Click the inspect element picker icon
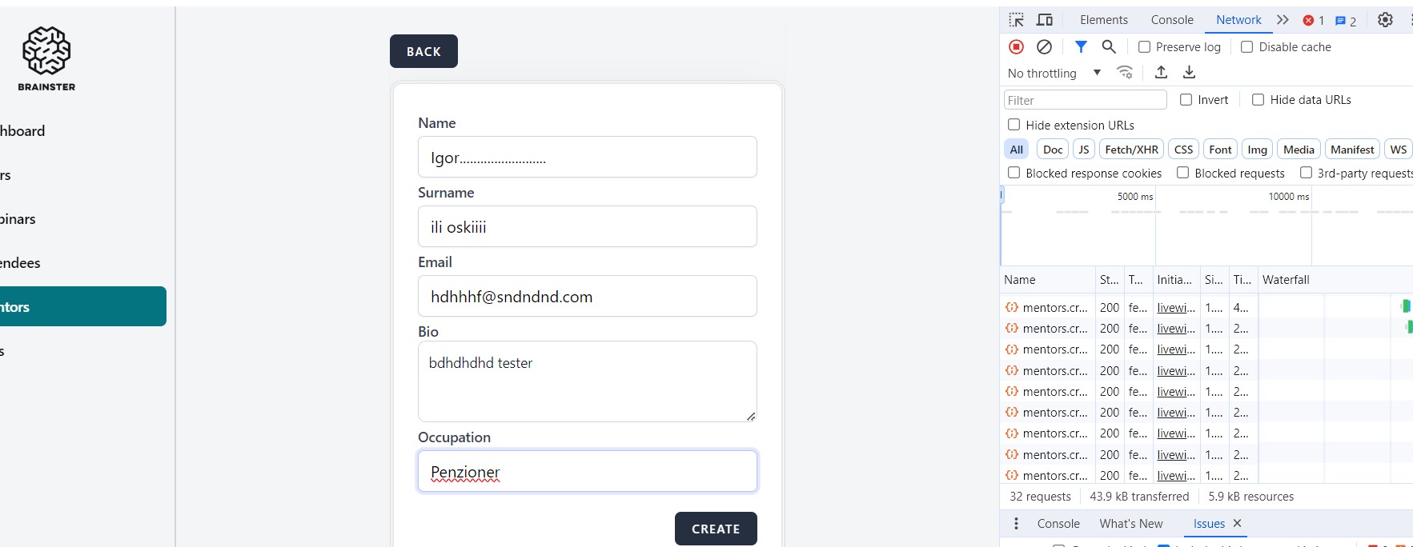The height and width of the screenshot is (547, 1413). pyautogui.click(x=1017, y=20)
